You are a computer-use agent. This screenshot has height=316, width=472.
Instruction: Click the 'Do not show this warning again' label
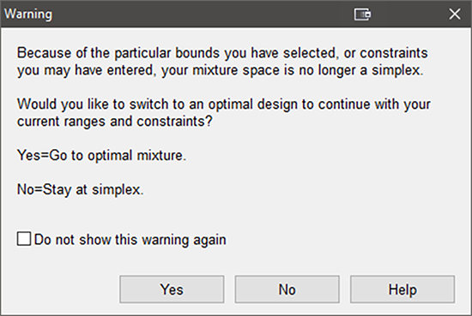click(130, 240)
